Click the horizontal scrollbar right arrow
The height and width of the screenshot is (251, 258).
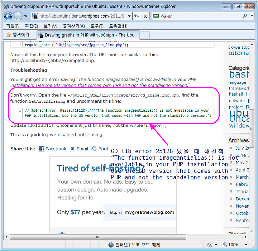click(x=246, y=237)
